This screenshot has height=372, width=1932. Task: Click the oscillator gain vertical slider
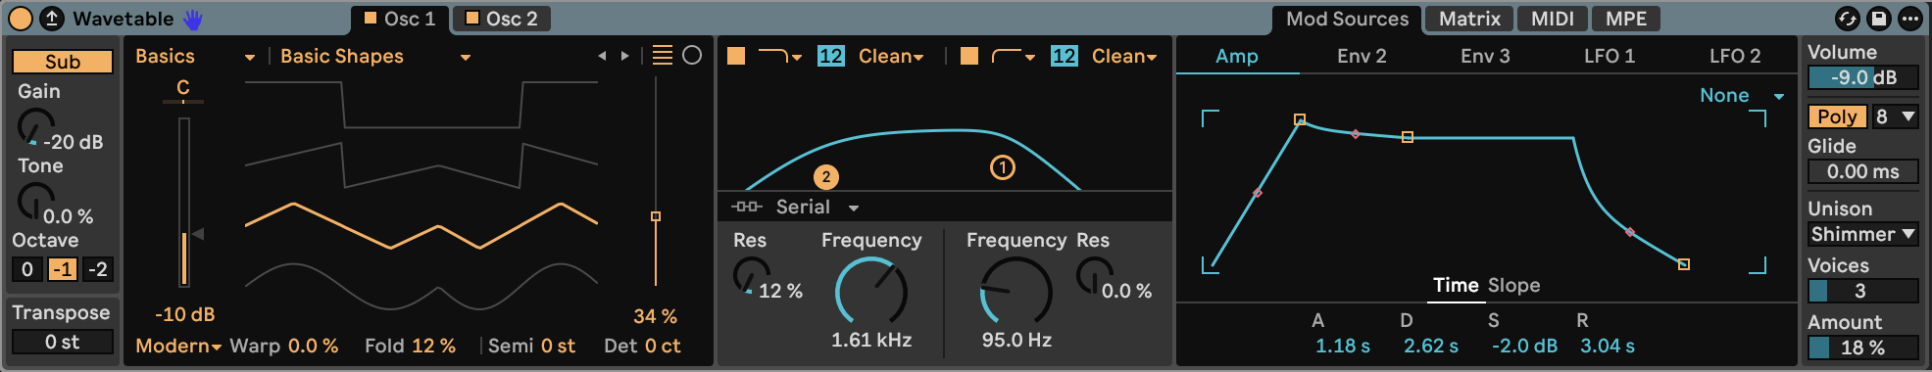click(x=184, y=203)
